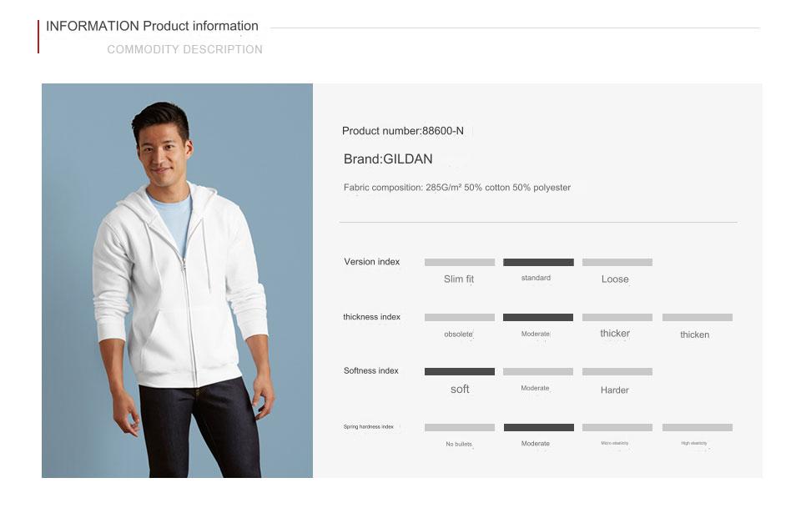Click the dark Moderate spring hardness bar
801x508 pixels.
(538, 427)
